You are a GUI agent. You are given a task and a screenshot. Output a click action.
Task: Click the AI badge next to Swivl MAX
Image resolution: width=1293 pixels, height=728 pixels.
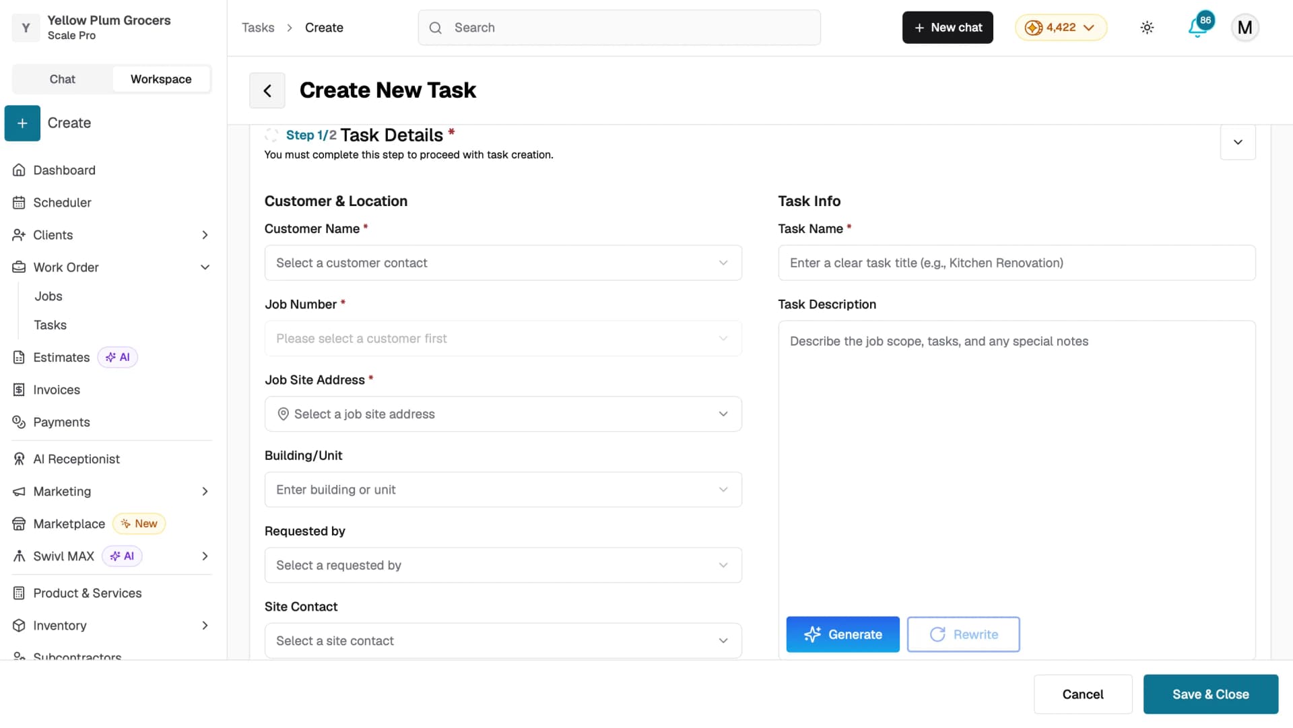click(122, 556)
